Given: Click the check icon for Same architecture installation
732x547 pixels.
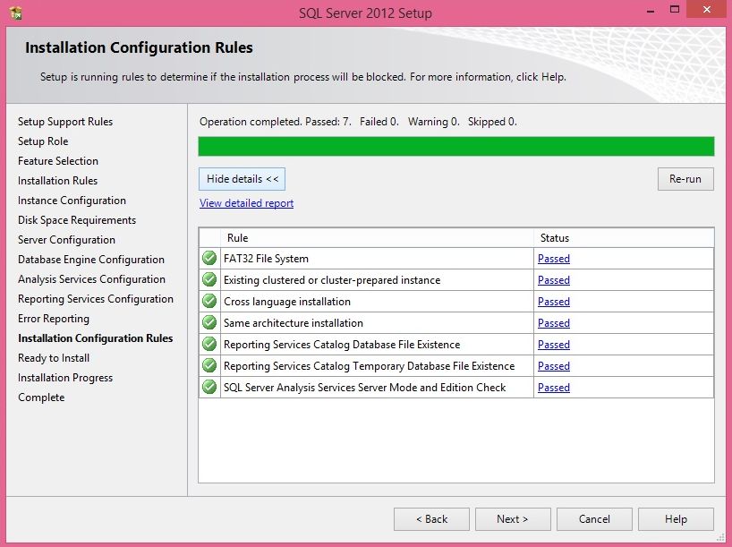Looking at the screenshot, I should tap(209, 322).
